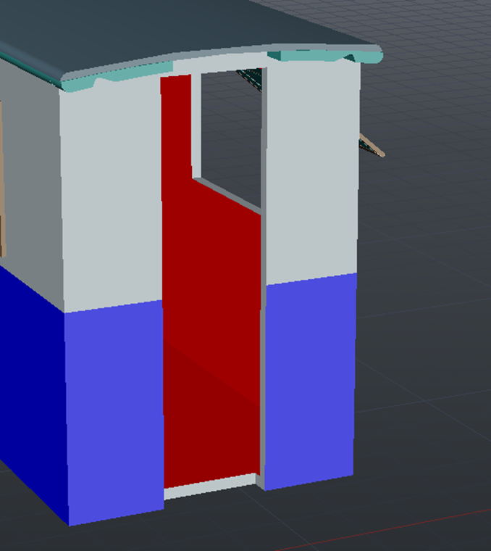Select the white door threshold sill

[210, 486]
